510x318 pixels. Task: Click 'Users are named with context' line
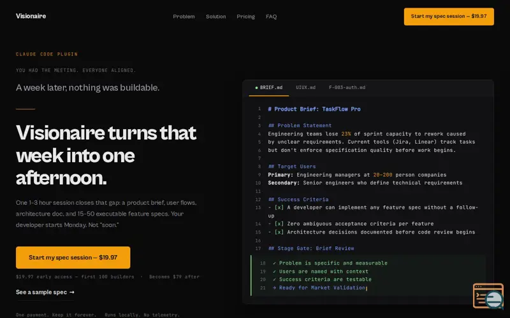[x=321, y=272]
